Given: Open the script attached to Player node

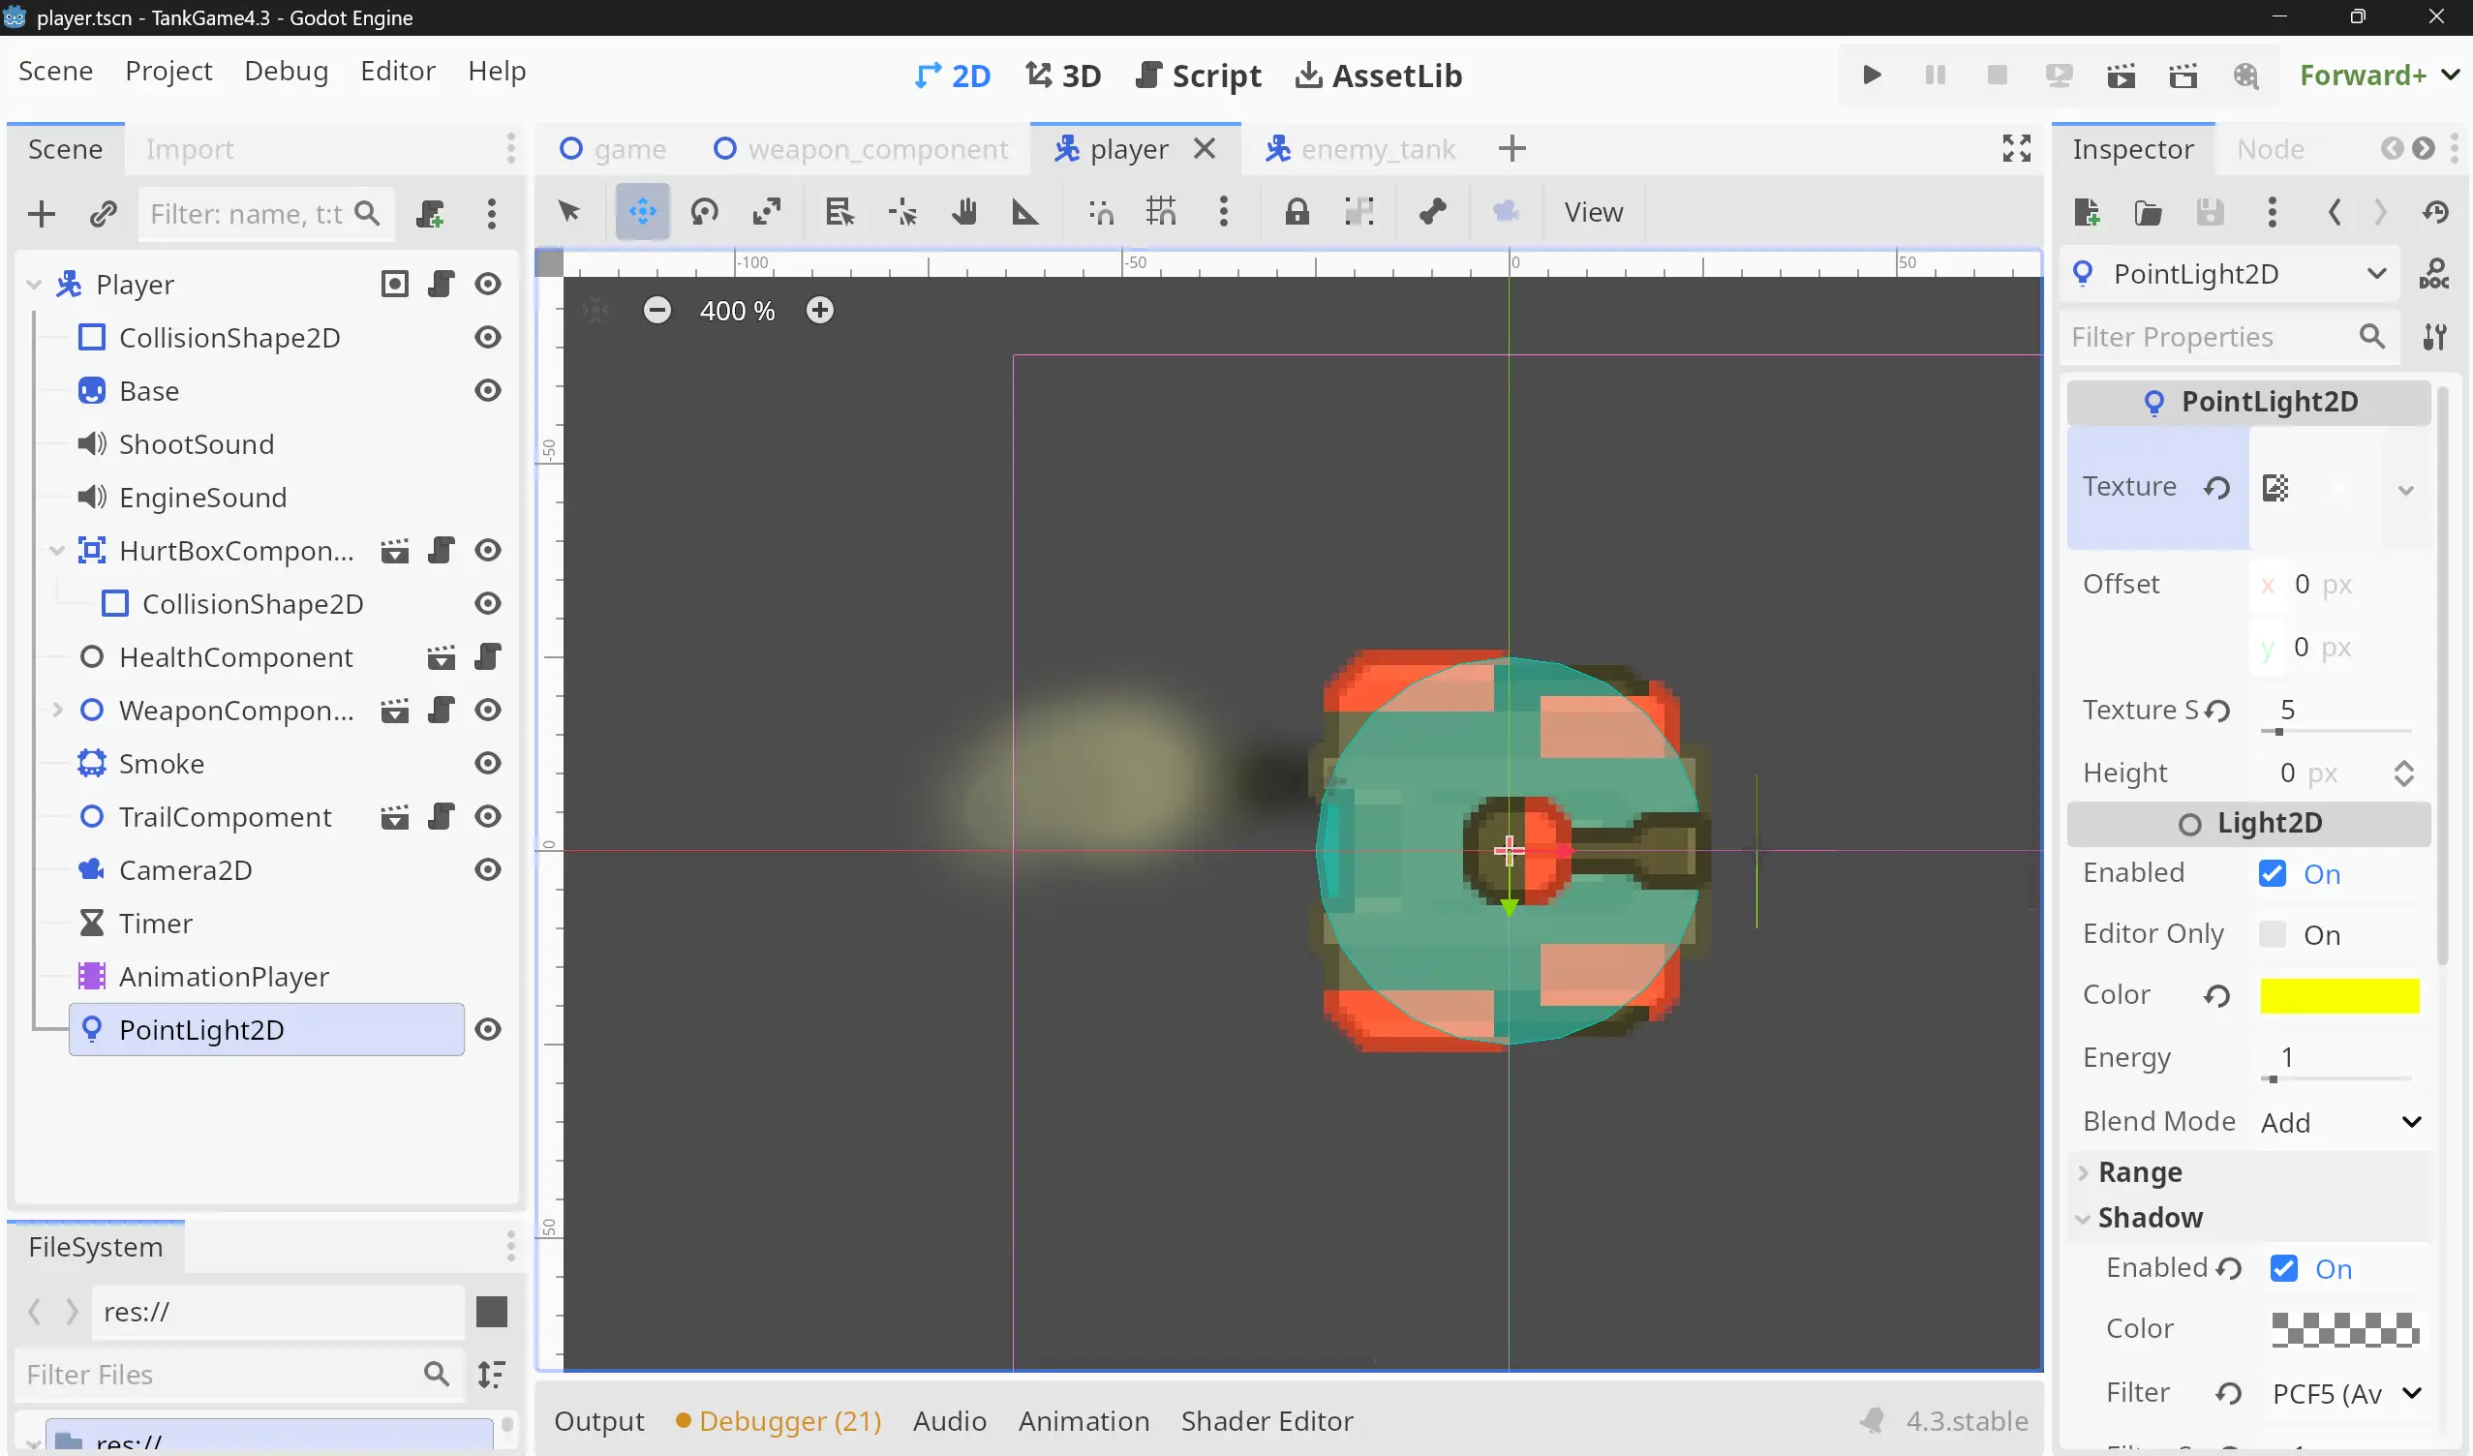Looking at the screenshot, I should tap(441, 285).
